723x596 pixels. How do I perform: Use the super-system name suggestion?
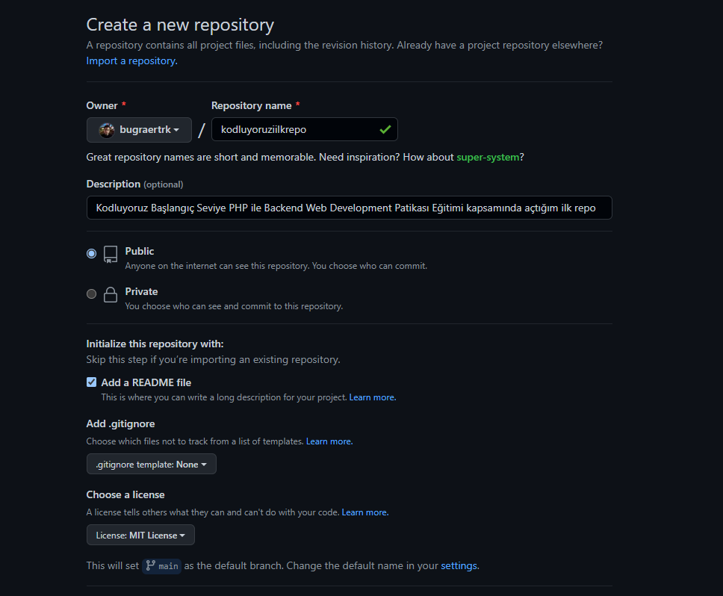click(488, 157)
